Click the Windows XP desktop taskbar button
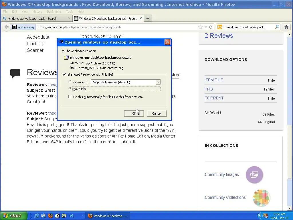 [x=108, y=216]
